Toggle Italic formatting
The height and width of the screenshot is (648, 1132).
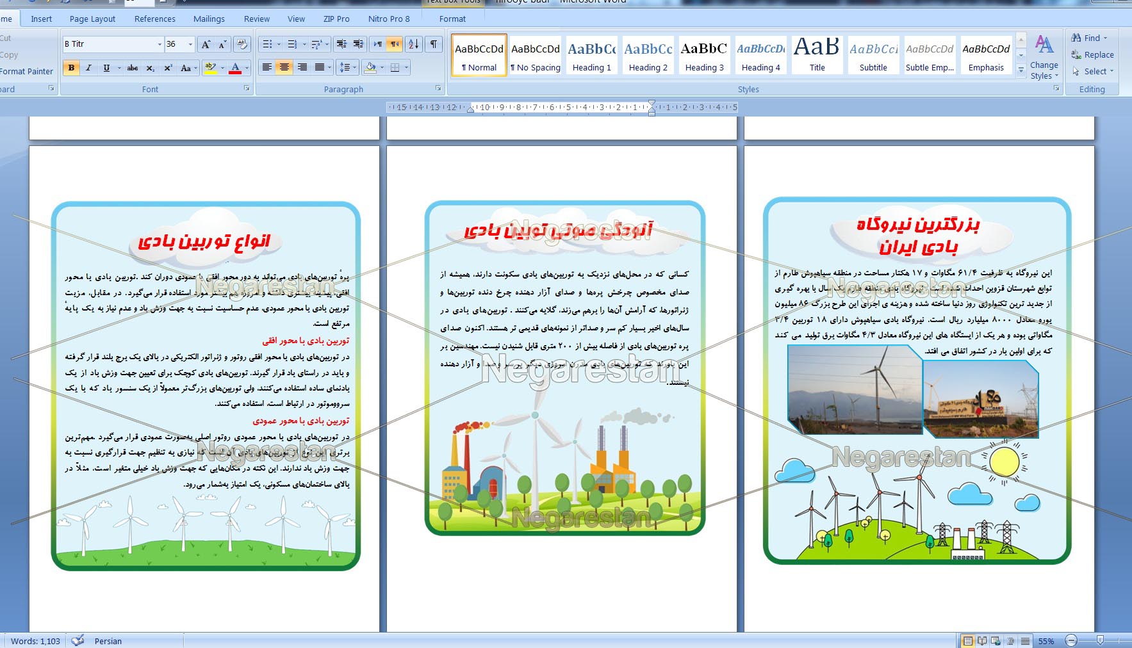click(88, 68)
